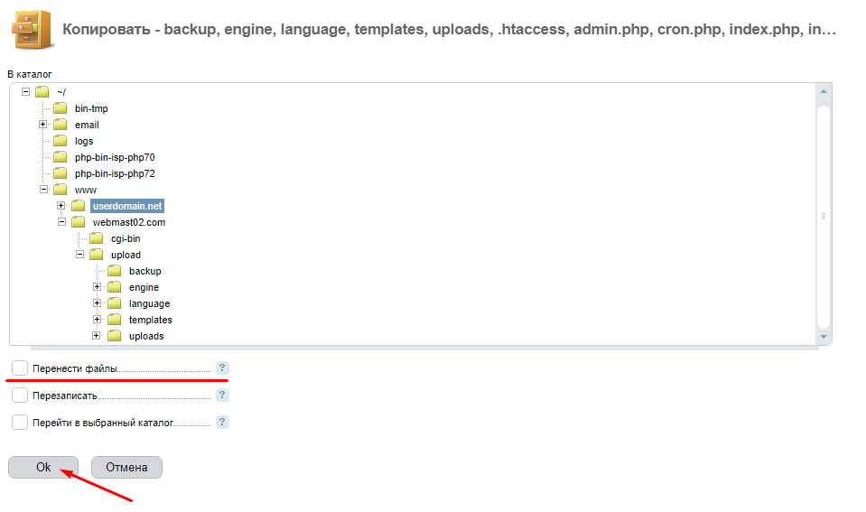Screen dimensions: 866x512
Task: Click the cgi-bin folder icon
Action: tap(97, 238)
